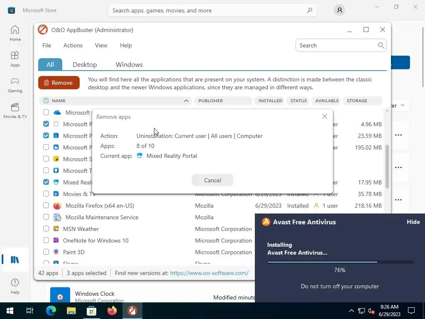The width and height of the screenshot is (425, 319).
Task: Open the oo-software.com link
Action: click(209, 273)
